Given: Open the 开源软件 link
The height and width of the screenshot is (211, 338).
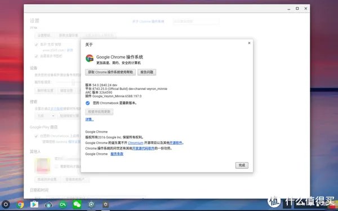Looking at the screenshot, I should (176, 143).
